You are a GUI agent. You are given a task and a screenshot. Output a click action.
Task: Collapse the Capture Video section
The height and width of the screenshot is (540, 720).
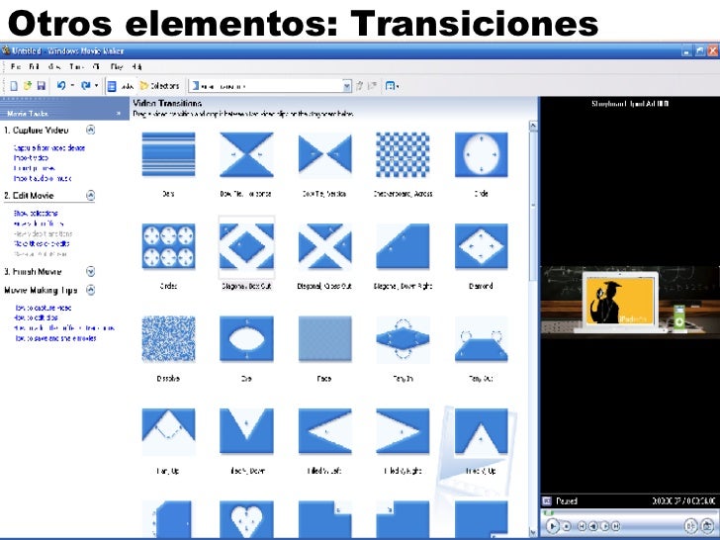pos(90,130)
